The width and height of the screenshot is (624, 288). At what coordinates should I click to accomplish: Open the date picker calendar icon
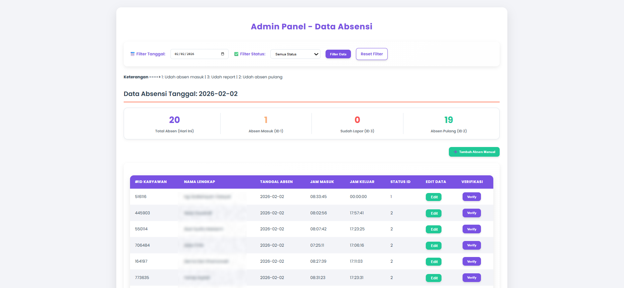223,54
